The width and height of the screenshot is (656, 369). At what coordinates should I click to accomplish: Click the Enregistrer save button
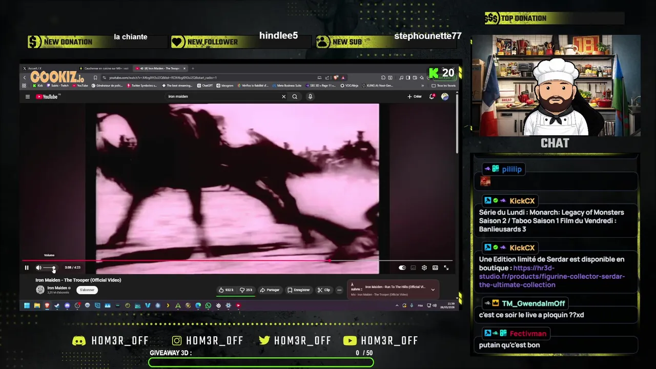pyautogui.click(x=299, y=290)
